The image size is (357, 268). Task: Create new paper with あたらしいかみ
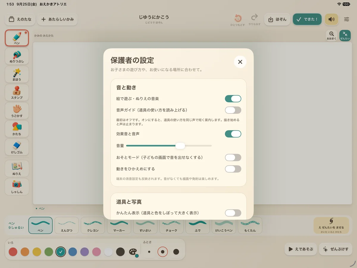pyautogui.click(x=57, y=19)
